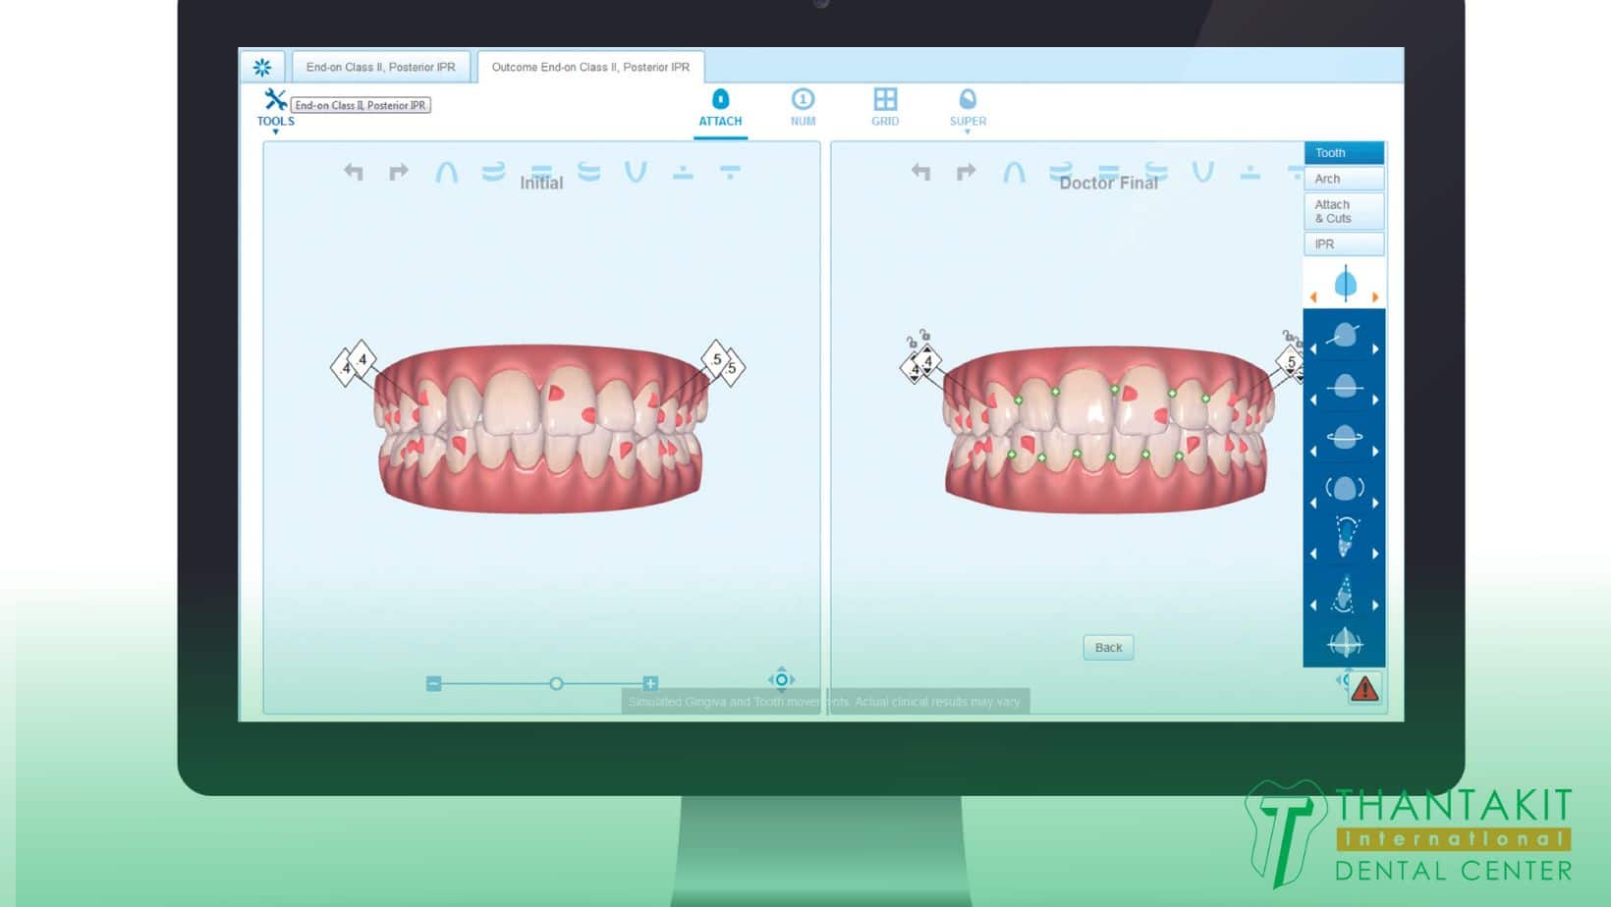Click the redo arrow in the Doctor Final panel
The width and height of the screenshot is (1611, 907).
pyautogui.click(x=965, y=170)
